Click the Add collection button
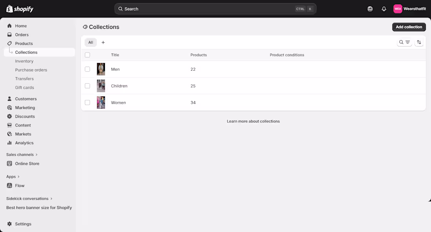Image resolution: width=431 pixels, height=232 pixels. (409, 27)
